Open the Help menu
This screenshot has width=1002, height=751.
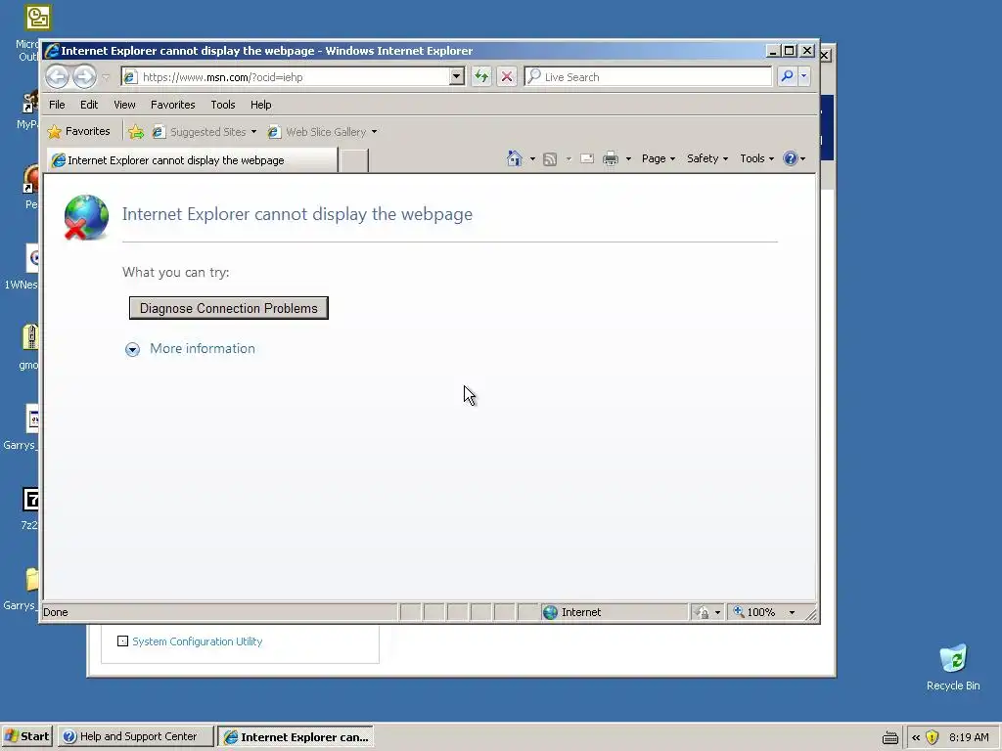click(260, 105)
